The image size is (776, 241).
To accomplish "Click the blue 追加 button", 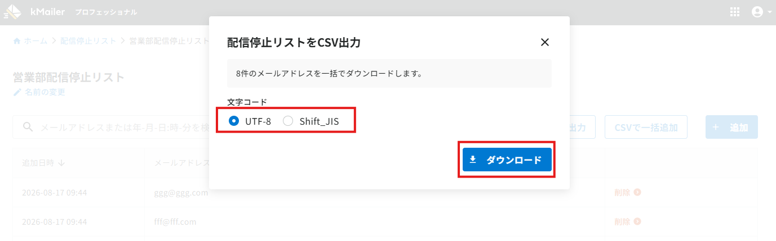I will click(x=731, y=127).
